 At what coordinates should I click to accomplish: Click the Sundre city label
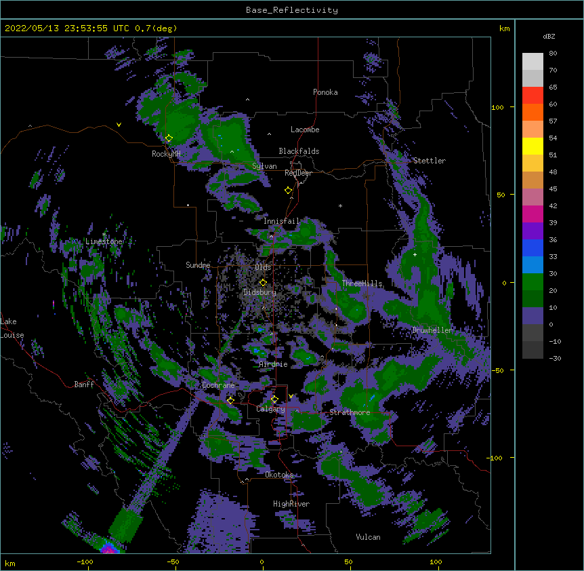[x=198, y=265]
